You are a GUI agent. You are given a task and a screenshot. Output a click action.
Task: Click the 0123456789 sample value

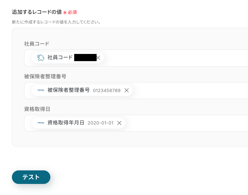tap(107, 90)
